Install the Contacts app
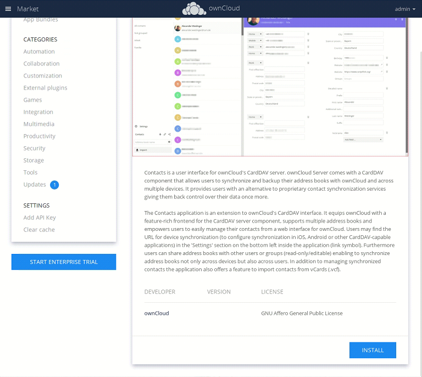Image resolution: width=422 pixels, height=377 pixels. (x=373, y=350)
